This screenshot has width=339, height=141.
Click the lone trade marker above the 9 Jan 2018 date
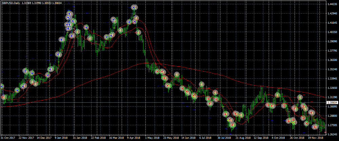(58, 54)
